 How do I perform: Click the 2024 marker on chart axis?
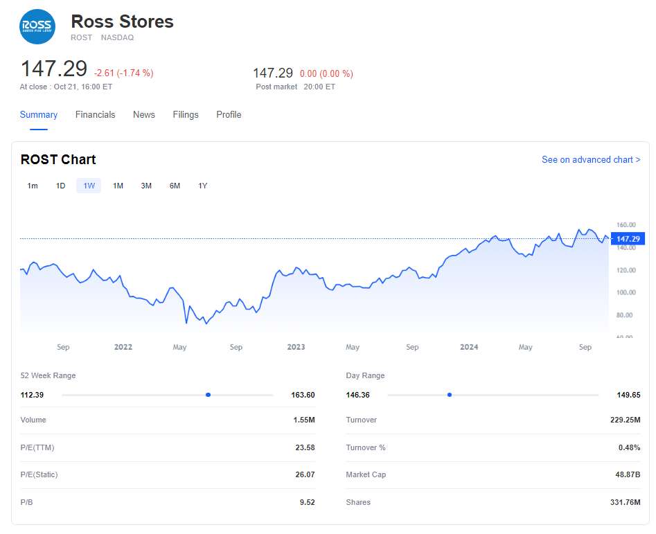469,347
